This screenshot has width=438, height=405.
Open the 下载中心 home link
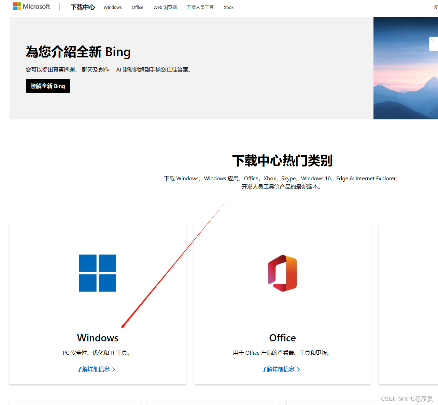pos(83,7)
